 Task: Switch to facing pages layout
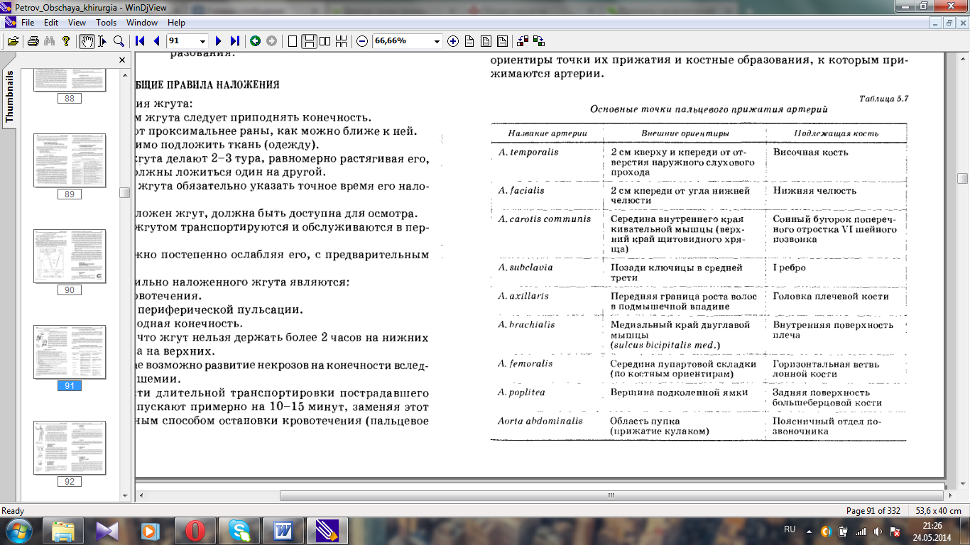coord(325,41)
